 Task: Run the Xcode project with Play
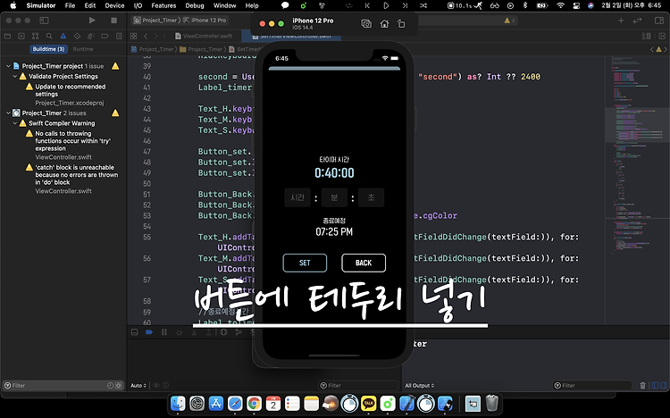coord(92,20)
